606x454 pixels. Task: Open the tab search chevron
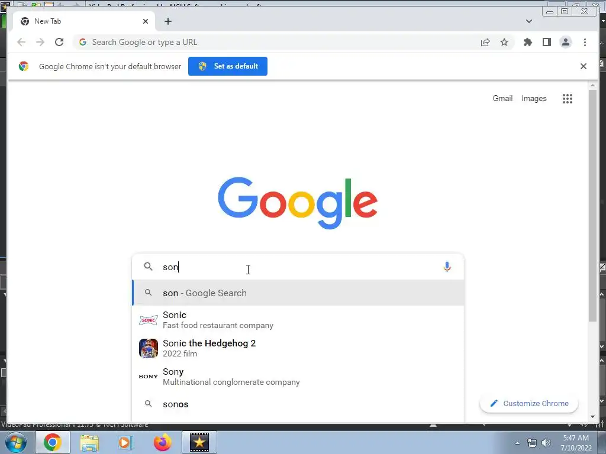[528, 21]
